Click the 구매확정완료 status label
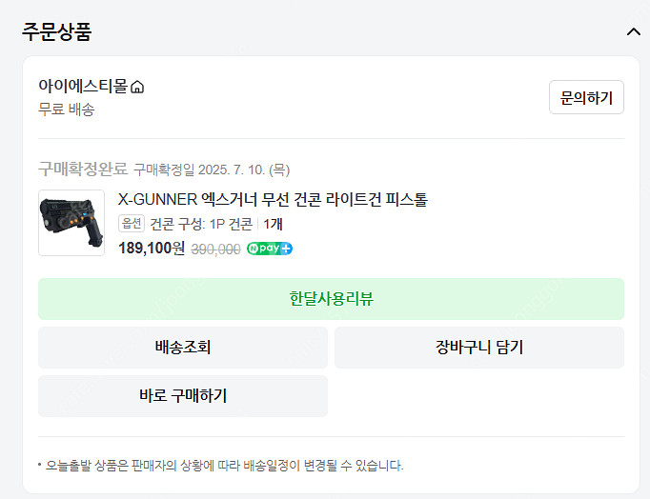Image resolution: width=650 pixels, height=499 pixels. point(83,169)
